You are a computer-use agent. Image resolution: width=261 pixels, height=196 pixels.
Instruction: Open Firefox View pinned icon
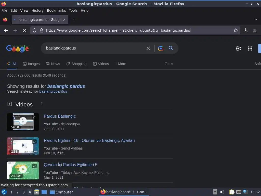(x=5, y=20)
